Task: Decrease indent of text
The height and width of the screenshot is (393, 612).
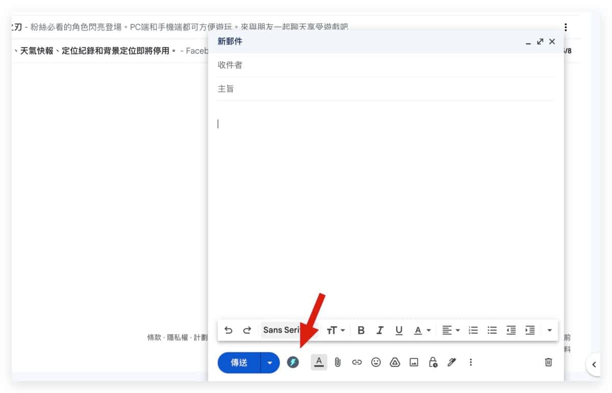Action: pos(511,330)
